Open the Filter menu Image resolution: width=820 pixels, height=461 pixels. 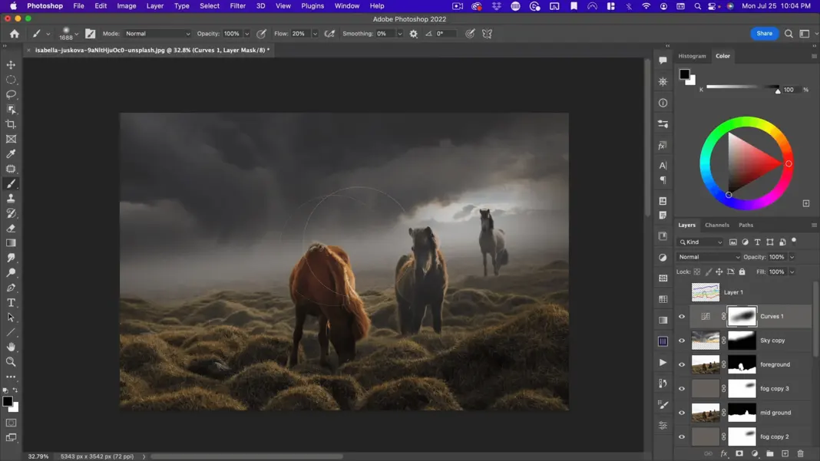pyautogui.click(x=237, y=5)
